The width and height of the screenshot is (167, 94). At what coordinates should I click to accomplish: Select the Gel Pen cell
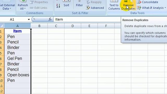17,58
